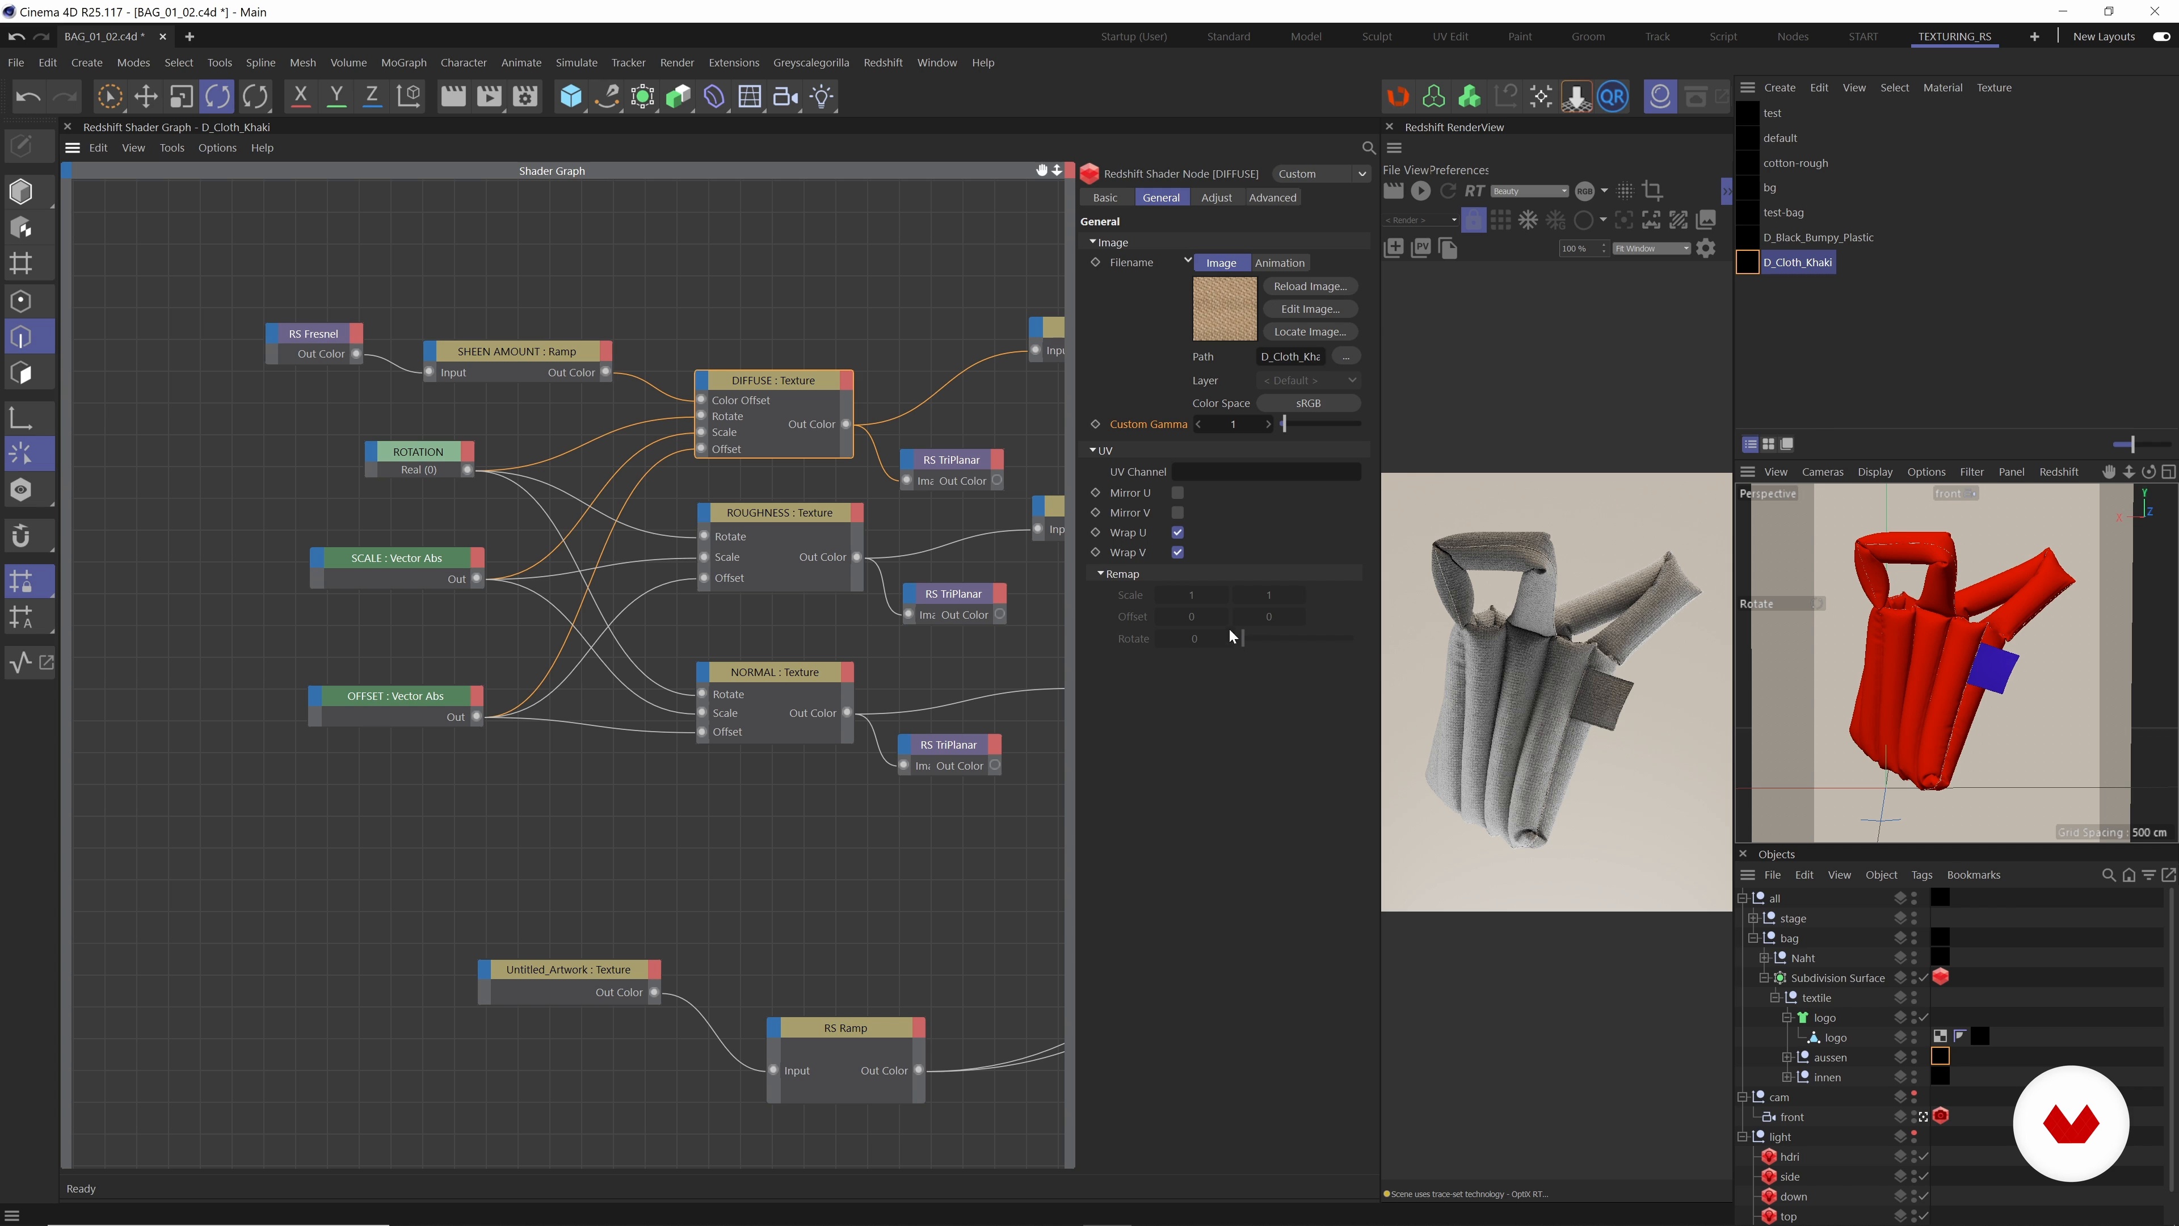Collapse the Remap section
The width and height of the screenshot is (2179, 1226).
1100,574
